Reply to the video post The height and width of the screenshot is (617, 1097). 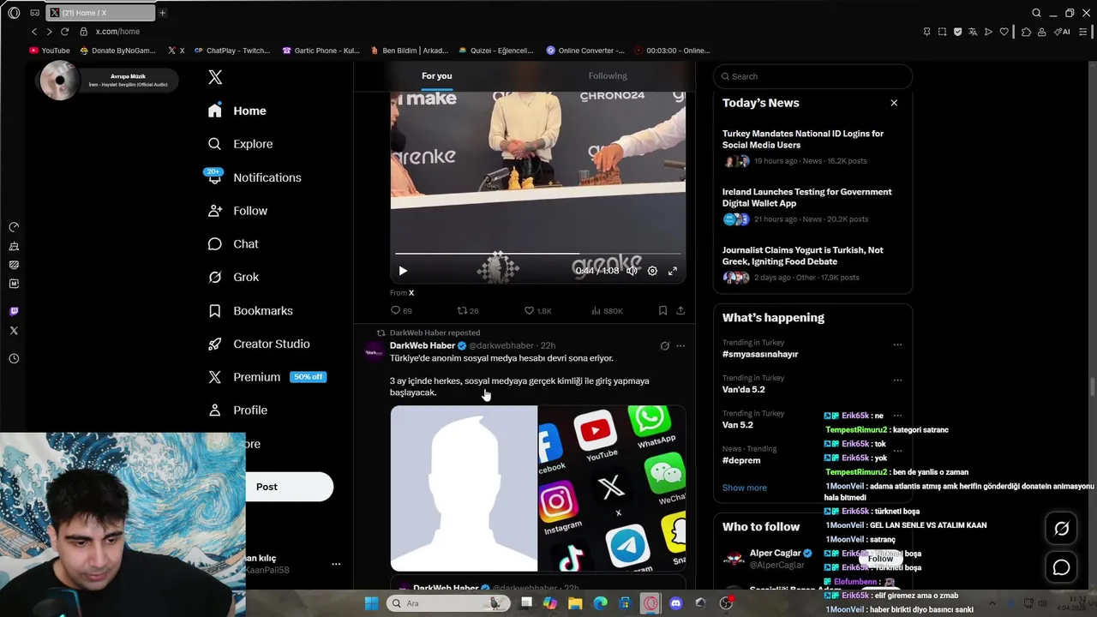[x=400, y=310]
